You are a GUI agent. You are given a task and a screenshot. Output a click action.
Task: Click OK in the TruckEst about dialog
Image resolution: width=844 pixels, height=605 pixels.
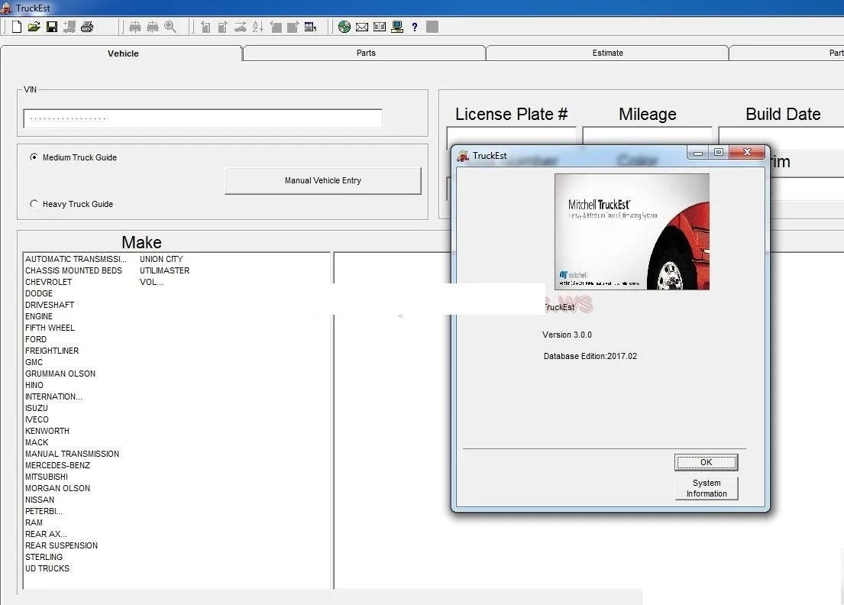click(707, 462)
